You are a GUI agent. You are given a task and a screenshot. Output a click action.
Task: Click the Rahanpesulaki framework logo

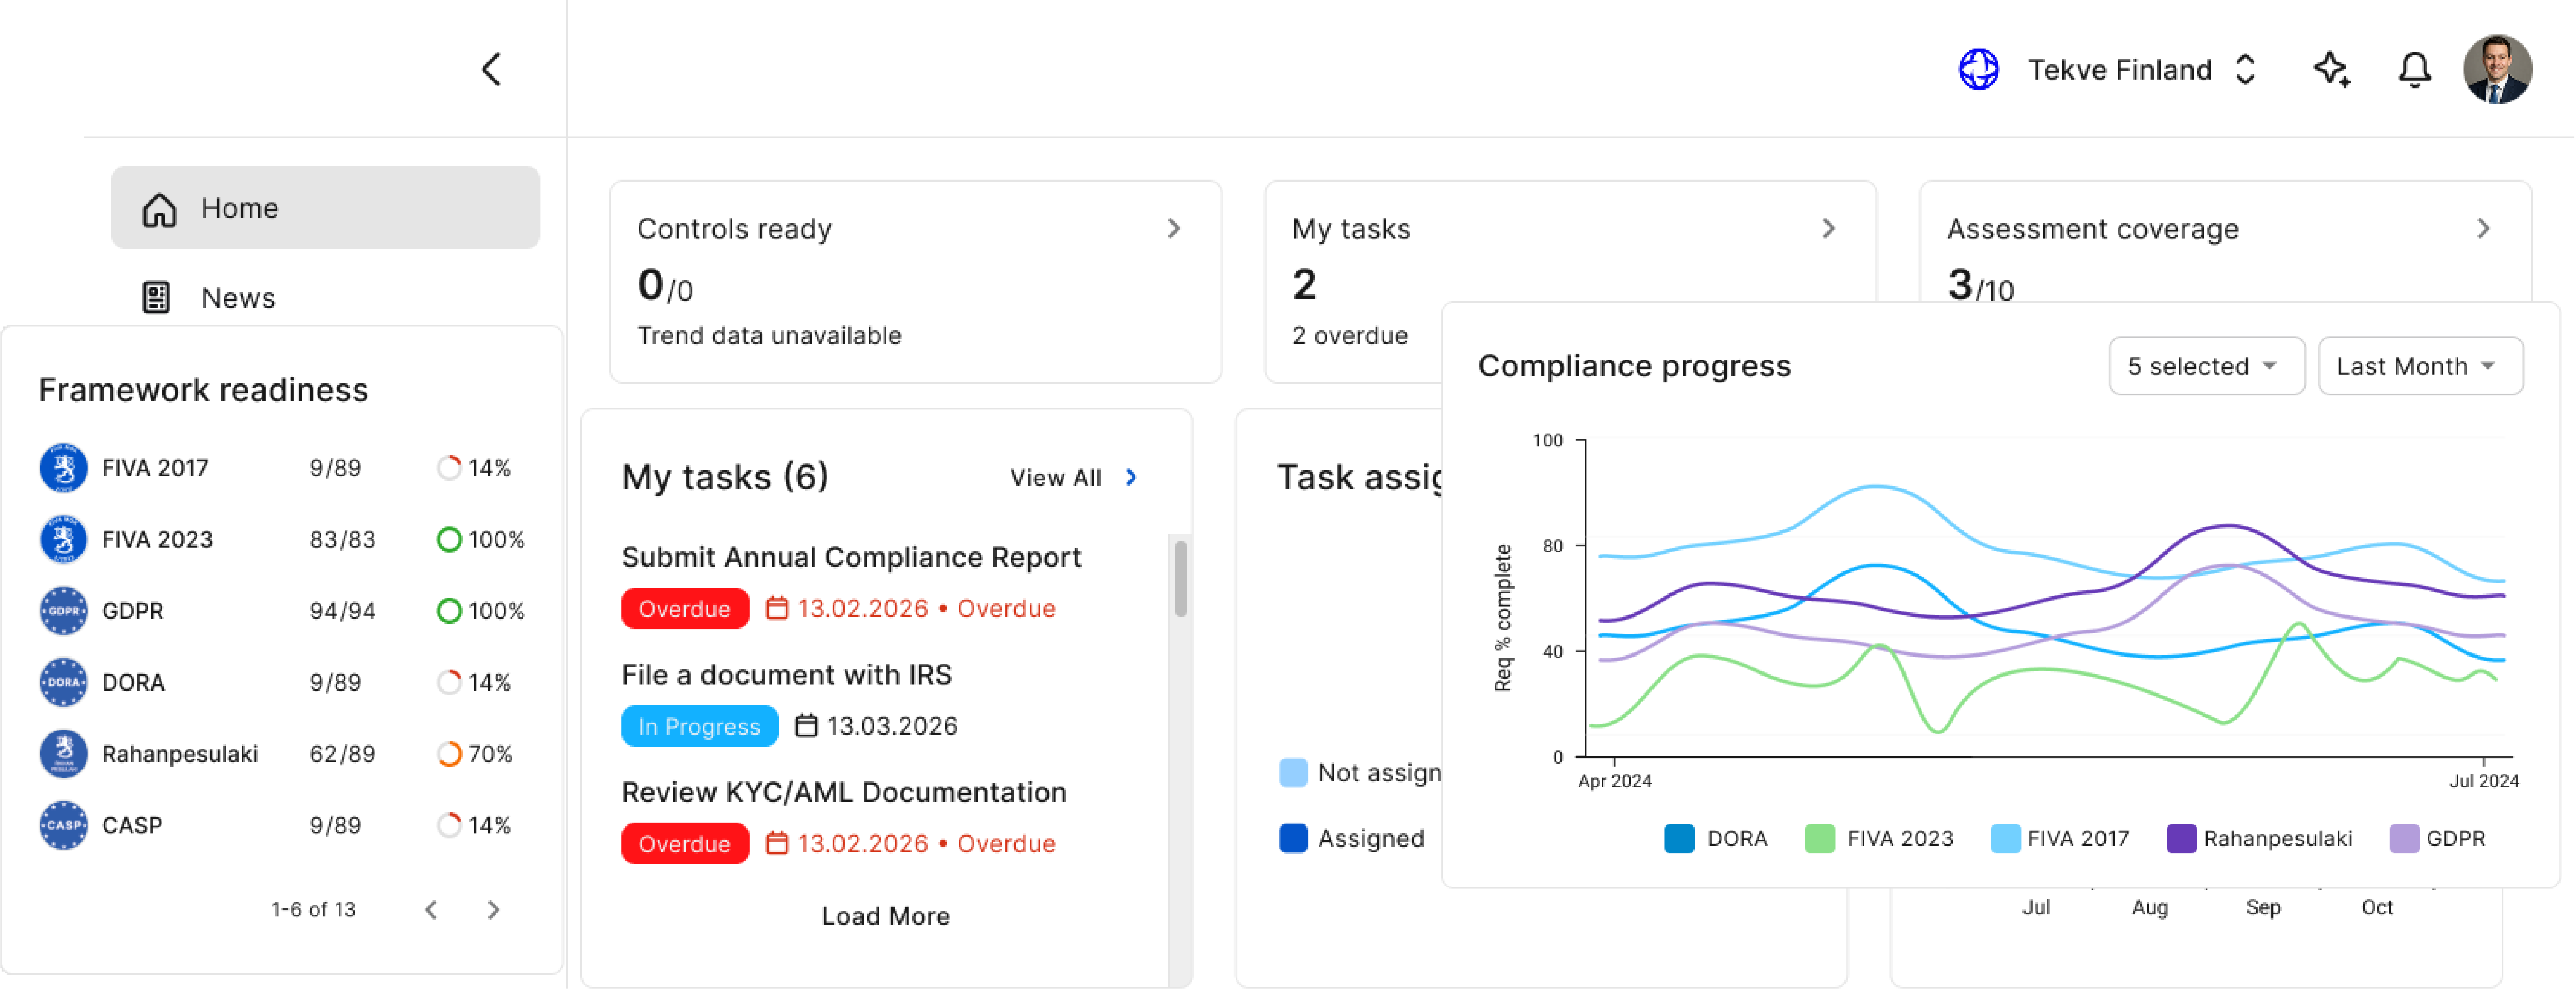click(63, 753)
